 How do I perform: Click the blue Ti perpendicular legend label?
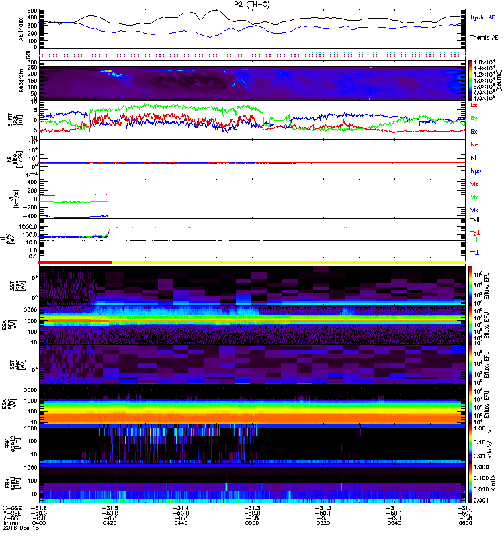pyautogui.click(x=475, y=253)
